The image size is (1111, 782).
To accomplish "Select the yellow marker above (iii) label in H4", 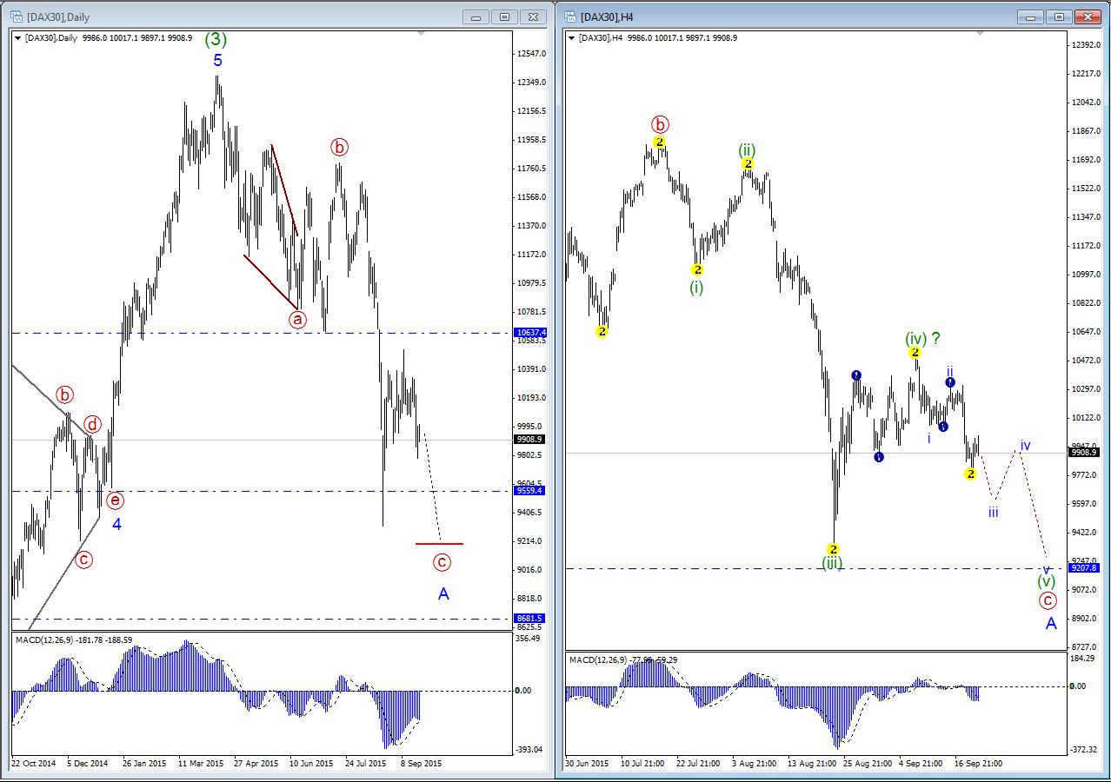I will pos(832,548).
